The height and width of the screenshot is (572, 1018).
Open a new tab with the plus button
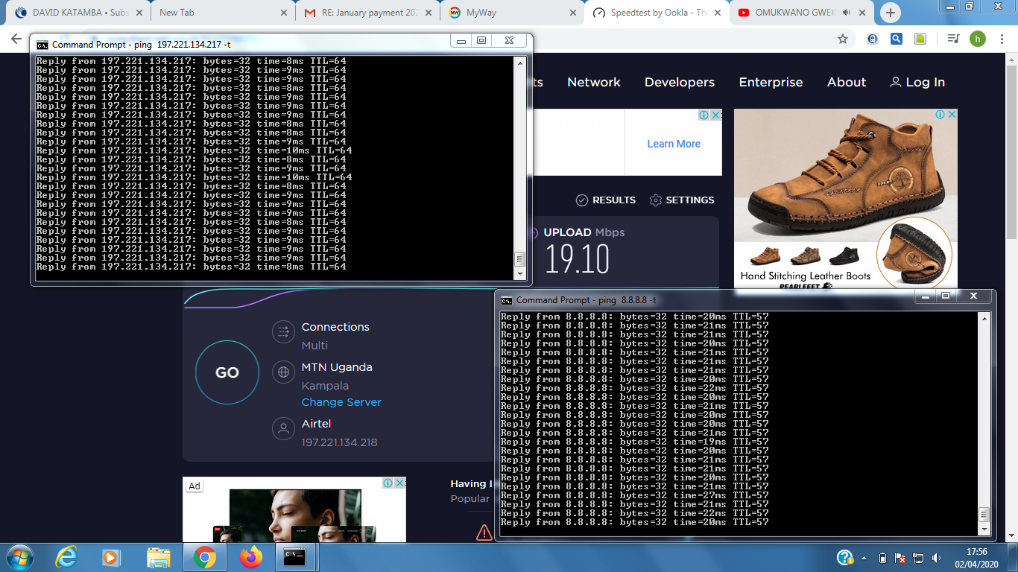pos(890,13)
